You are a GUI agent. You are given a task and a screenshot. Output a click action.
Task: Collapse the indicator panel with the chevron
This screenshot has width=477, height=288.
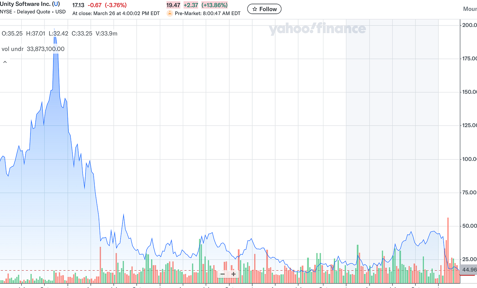(5, 62)
